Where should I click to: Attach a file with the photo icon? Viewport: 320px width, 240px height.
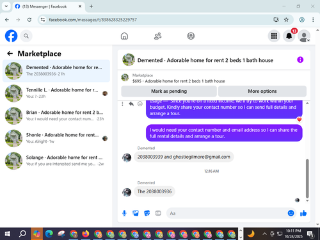pos(136,213)
